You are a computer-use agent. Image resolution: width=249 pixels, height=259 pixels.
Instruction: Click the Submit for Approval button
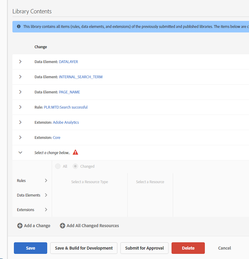[144, 248]
